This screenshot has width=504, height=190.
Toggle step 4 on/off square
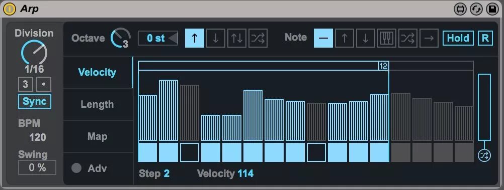tap(211, 152)
